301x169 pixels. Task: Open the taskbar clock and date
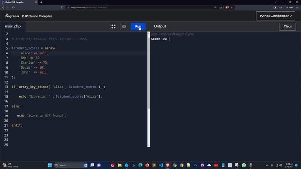pos(290,165)
